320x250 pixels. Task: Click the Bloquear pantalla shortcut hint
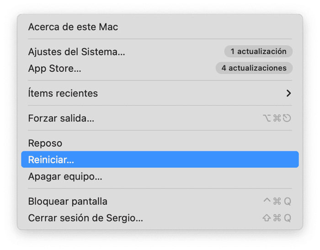[277, 202]
